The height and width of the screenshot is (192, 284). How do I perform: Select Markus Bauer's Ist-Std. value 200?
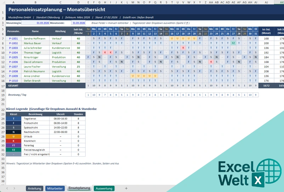click(x=266, y=43)
